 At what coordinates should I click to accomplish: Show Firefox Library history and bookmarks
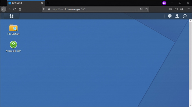171,9
